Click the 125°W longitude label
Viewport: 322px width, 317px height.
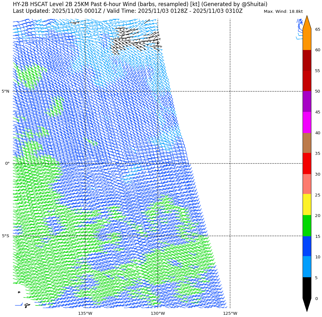tap(230, 313)
